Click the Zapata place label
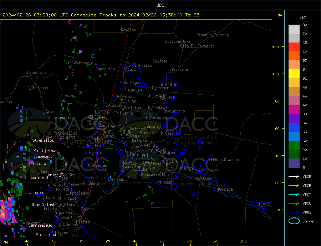The width and height of the screenshot is (321, 246). 87,209
